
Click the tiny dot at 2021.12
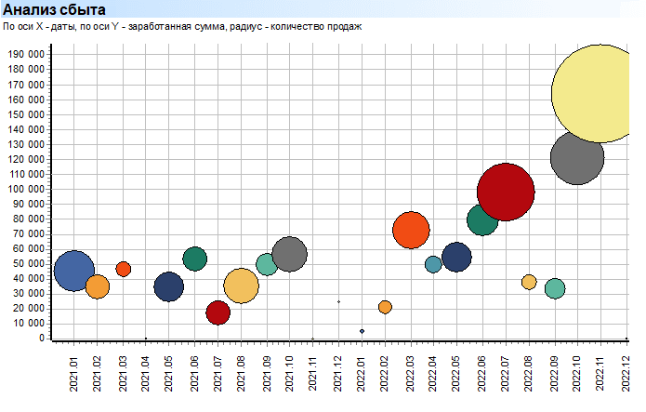[x=338, y=302]
